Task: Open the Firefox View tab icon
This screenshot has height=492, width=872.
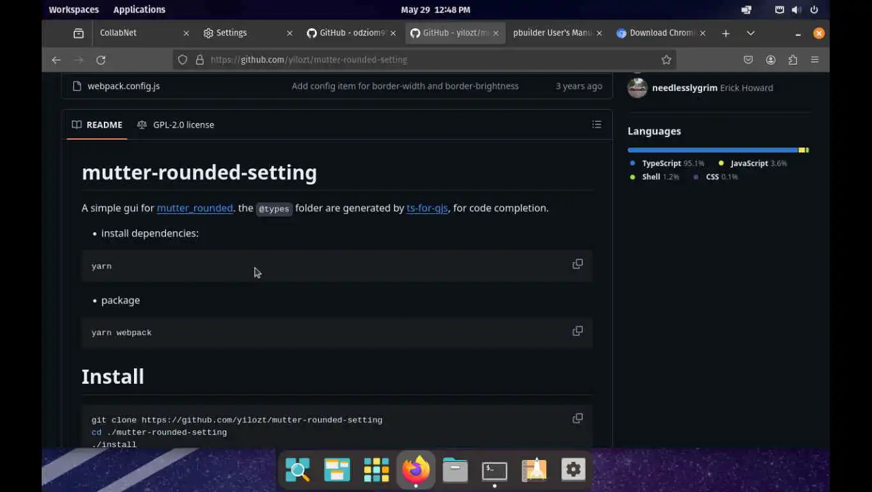Action: 78,33
